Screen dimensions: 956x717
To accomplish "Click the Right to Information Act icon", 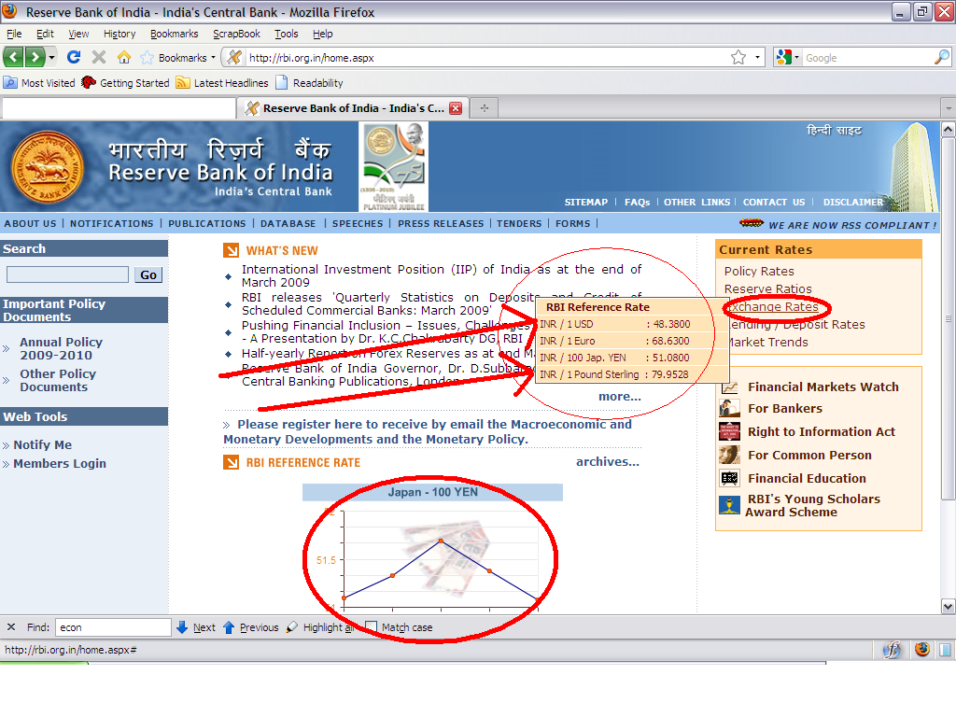I will 730,431.
